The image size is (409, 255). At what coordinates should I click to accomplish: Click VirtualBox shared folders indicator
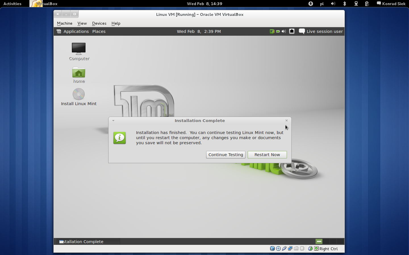click(x=296, y=248)
